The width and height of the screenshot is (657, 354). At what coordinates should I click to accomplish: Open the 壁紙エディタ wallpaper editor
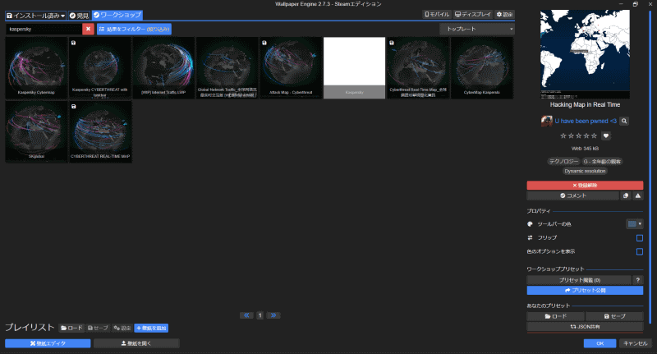tap(48, 343)
